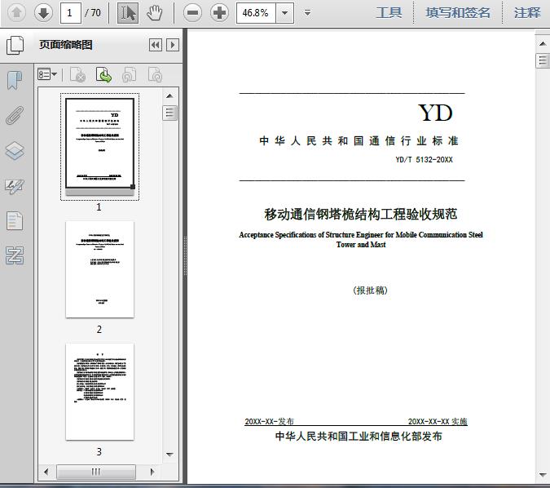This screenshot has height=488, width=550.
Task: Open the 工具 tab
Action: click(389, 12)
